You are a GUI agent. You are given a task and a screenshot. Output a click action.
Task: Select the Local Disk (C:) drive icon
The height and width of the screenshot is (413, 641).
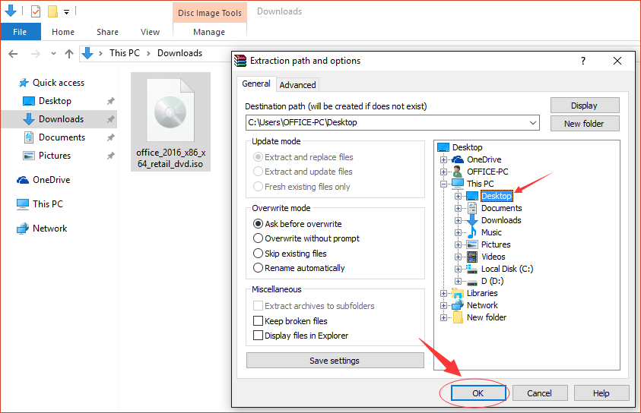[x=472, y=269]
